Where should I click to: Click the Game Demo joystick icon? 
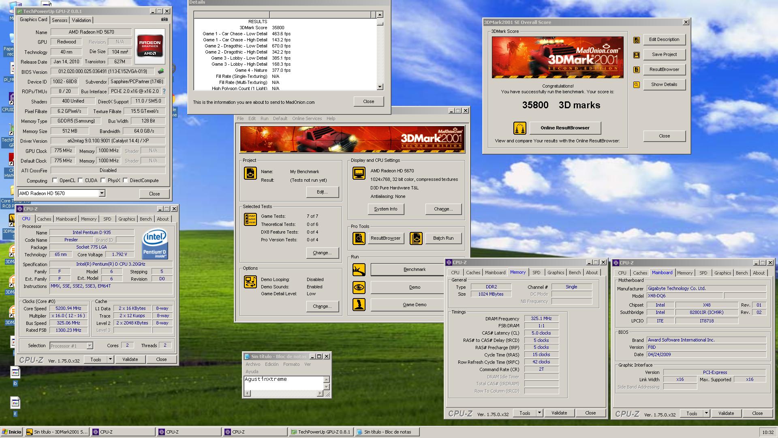[359, 305]
